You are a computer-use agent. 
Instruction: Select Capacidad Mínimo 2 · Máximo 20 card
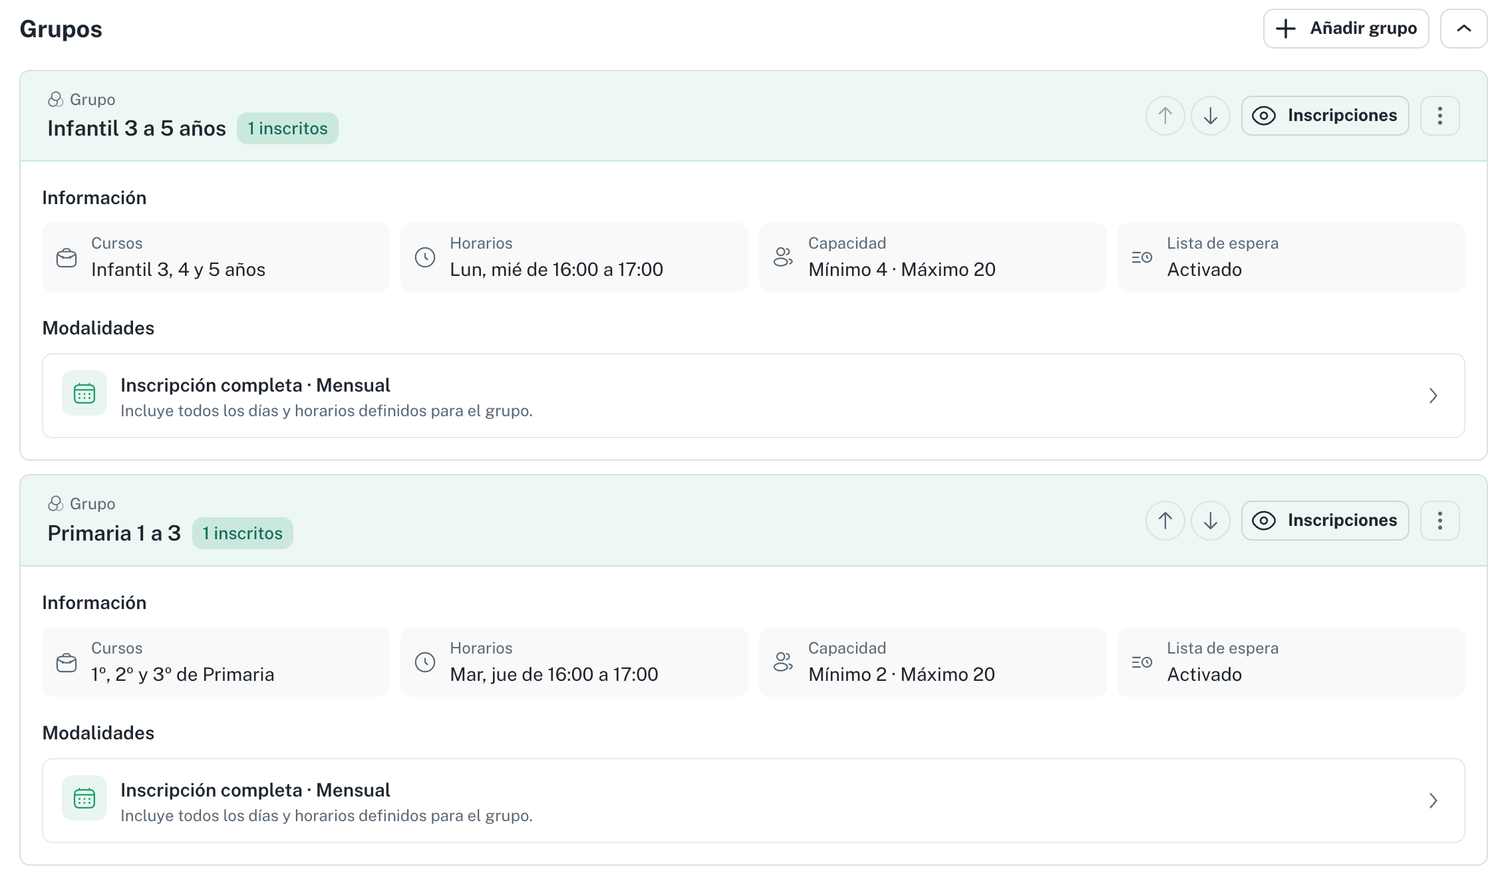coord(933,662)
